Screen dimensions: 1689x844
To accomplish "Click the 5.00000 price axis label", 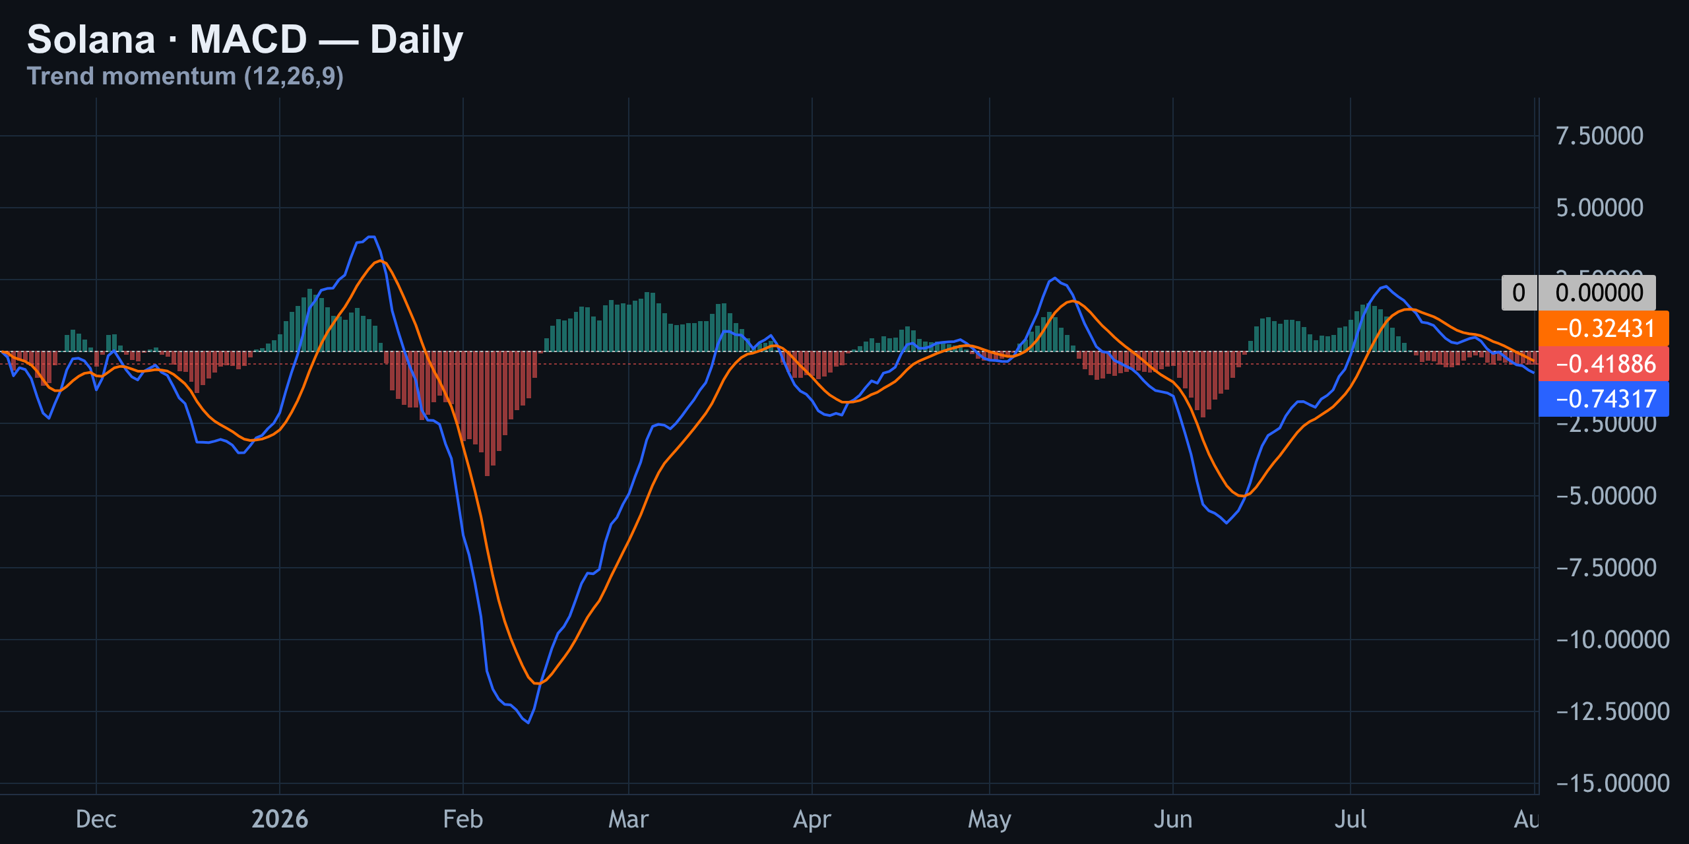I will click(1599, 208).
